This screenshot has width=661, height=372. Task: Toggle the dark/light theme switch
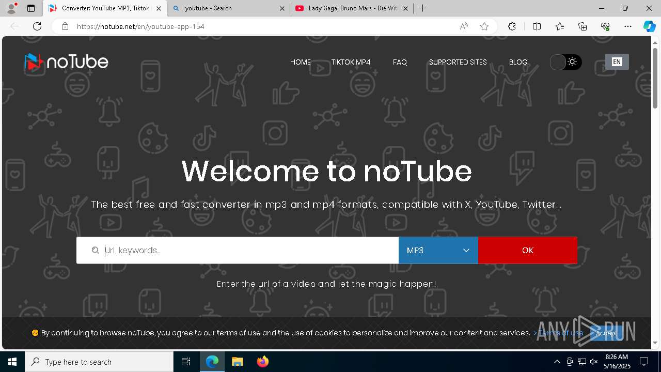(x=566, y=62)
